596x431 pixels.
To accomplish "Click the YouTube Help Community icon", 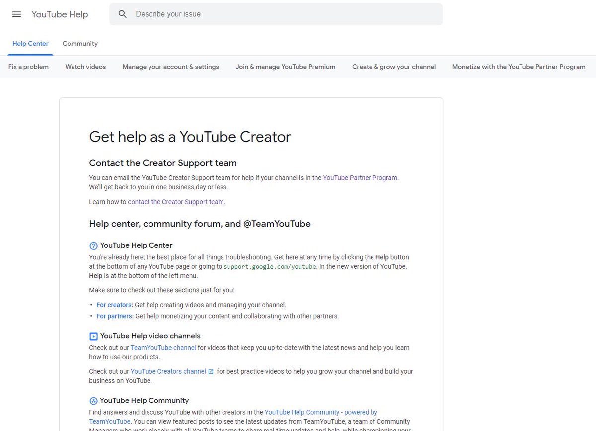I will (x=93, y=401).
